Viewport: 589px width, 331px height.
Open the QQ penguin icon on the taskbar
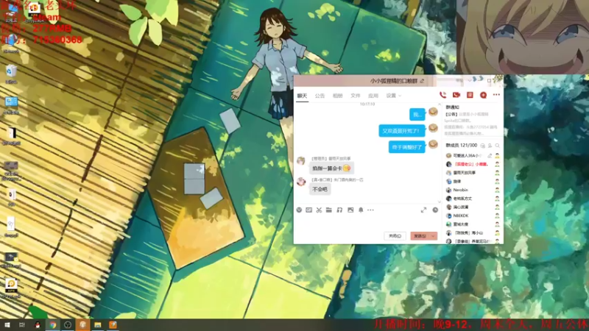coord(38,325)
